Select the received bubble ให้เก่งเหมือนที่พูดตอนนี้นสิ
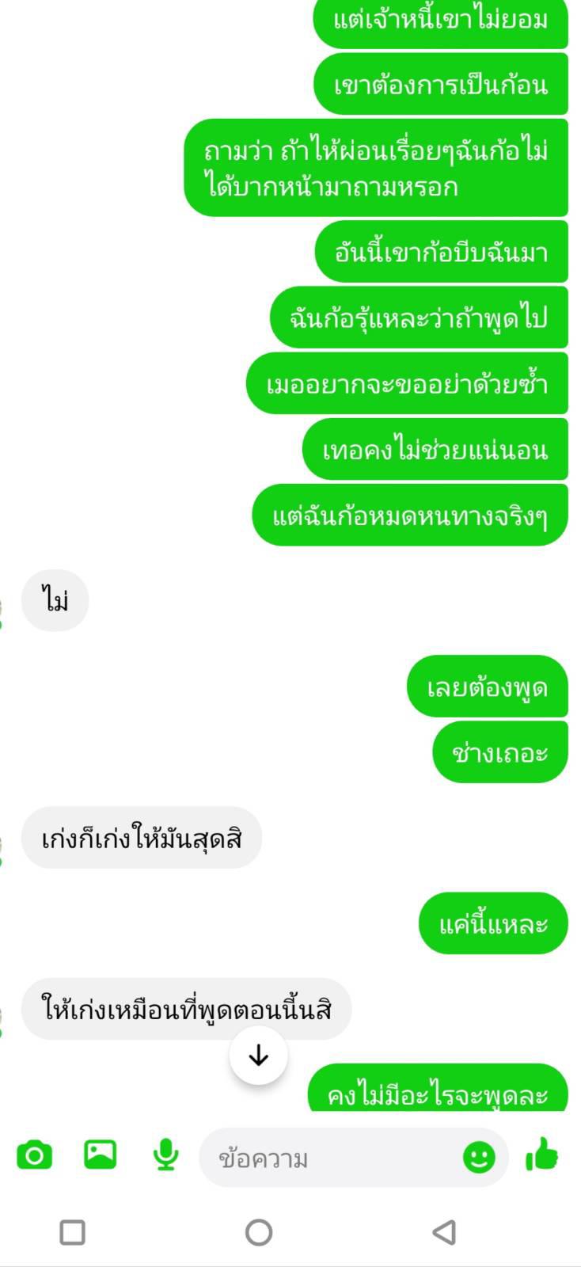 coord(186,1009)
